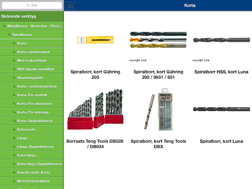
Task: Open the three colored drill bits image
Action: coord(158,40)
